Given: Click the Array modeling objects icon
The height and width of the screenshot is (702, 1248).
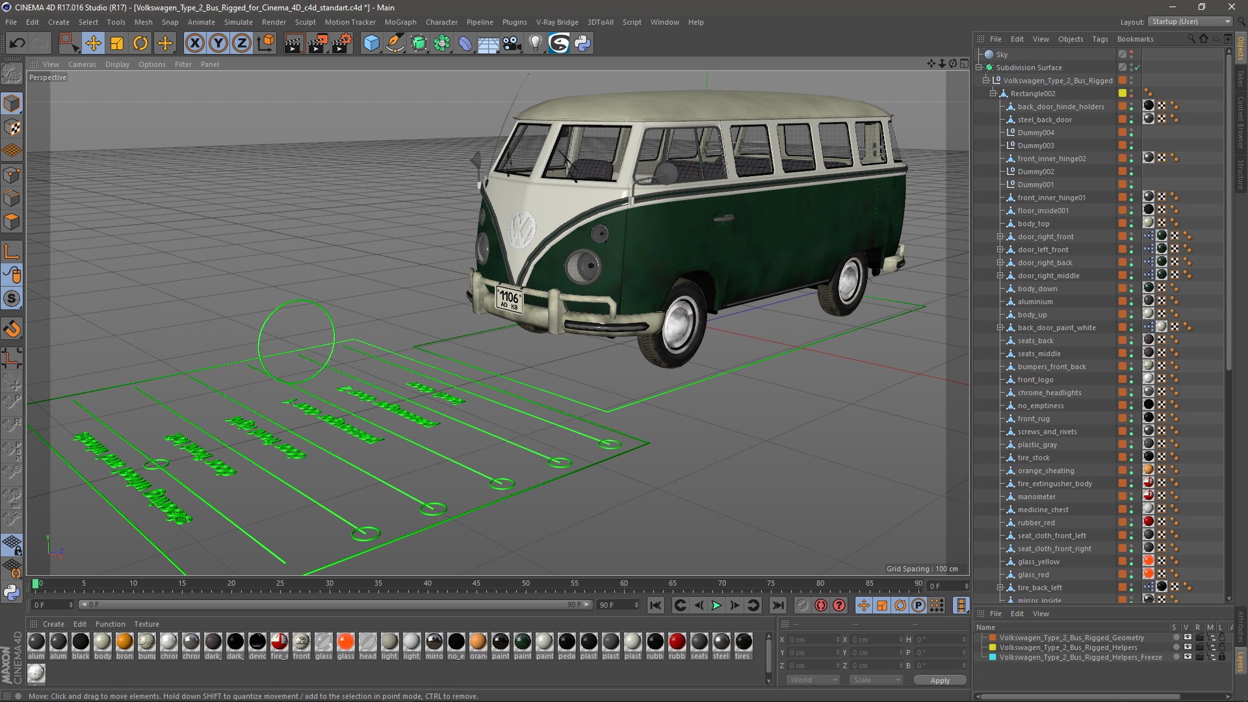Looking at the screenshot, I should [442, 44].
